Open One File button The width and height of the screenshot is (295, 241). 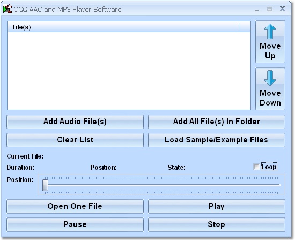75,206
